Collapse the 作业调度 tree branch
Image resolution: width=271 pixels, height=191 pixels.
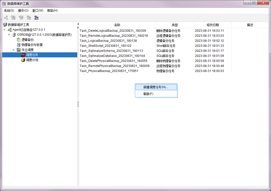coord(14,50)
